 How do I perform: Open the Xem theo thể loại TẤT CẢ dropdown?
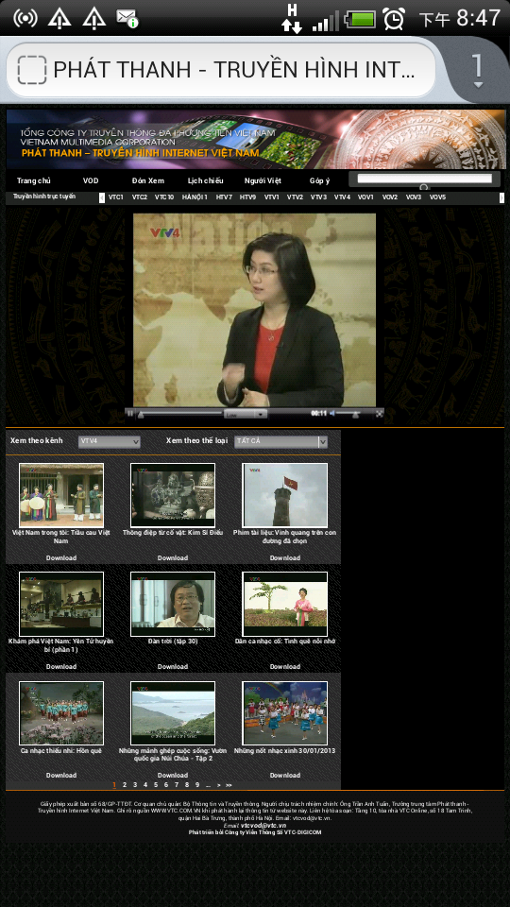tap(281, 442)
